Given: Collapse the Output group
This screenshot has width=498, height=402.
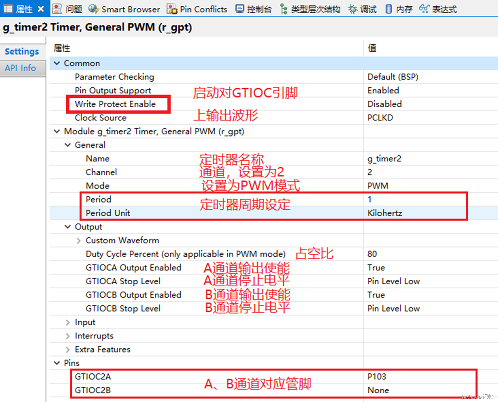Looking at the screenshot, I should click(68, 227).
